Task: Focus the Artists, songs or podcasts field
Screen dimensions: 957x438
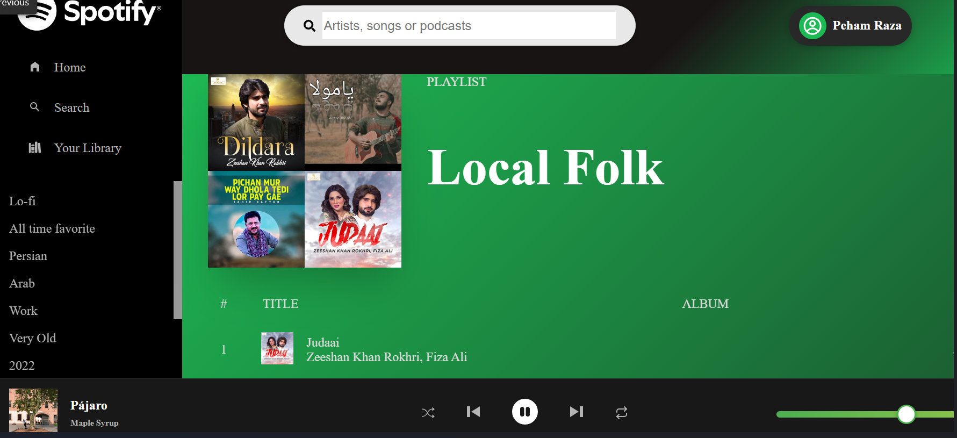Action: 469,26
